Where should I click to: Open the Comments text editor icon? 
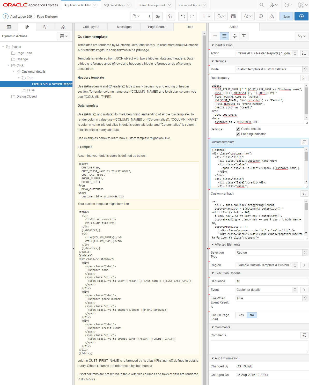pos(304,335)
